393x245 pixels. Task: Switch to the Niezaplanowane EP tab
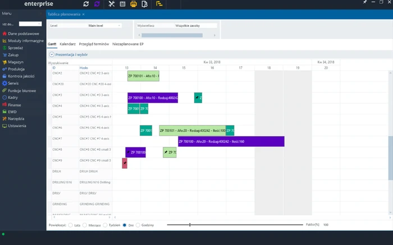tap(128, 43)
